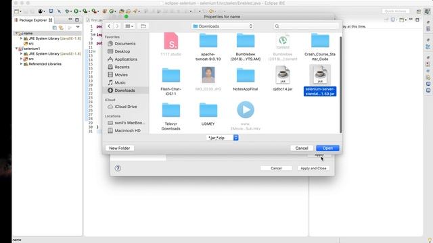This screenshot has height=243, width=433.
Task: Select the ojdbc14.jar file
Action: 283,78
